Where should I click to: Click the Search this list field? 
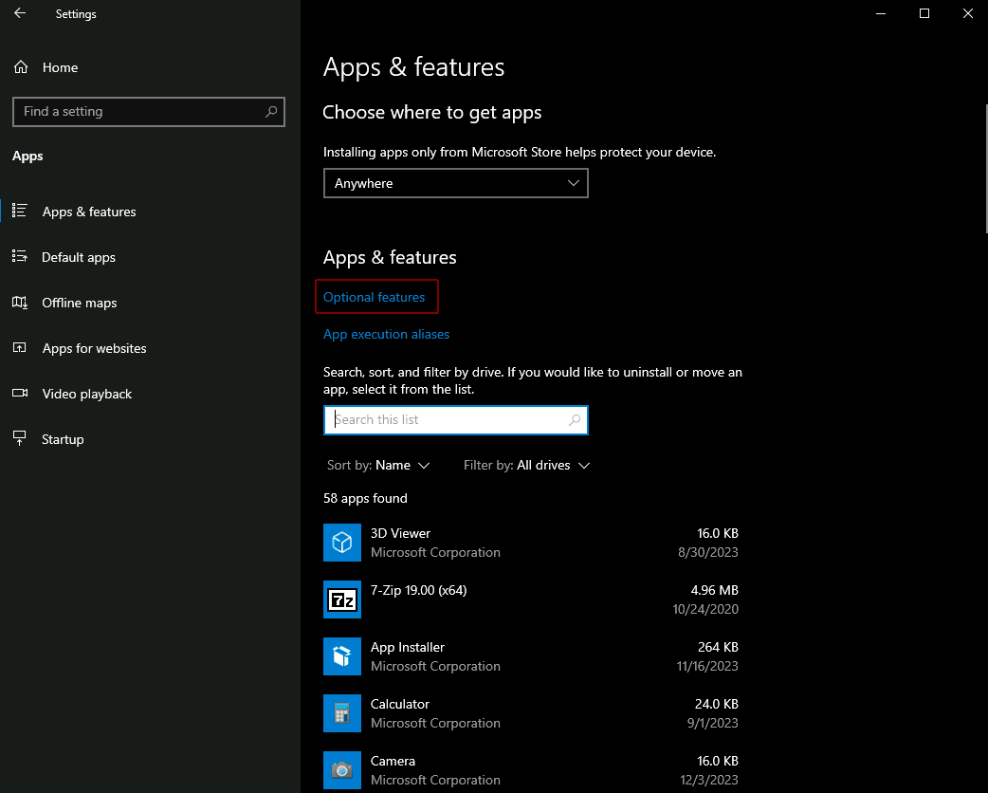[455, 420]
